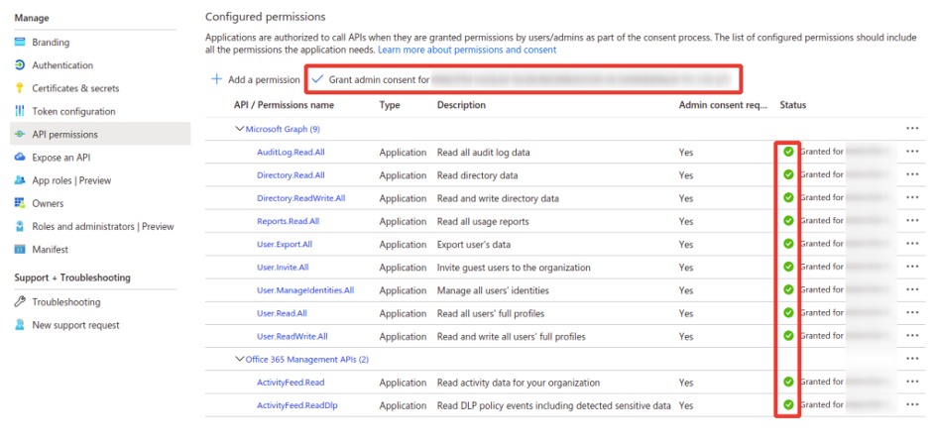Click the New support request icon
Viewport: 937px width, 443px height.
(x=20, y=325)
